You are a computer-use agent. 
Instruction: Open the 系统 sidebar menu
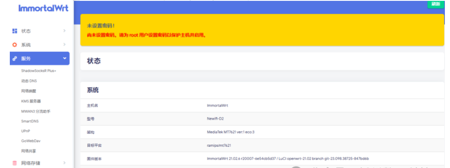pos(40,45)
